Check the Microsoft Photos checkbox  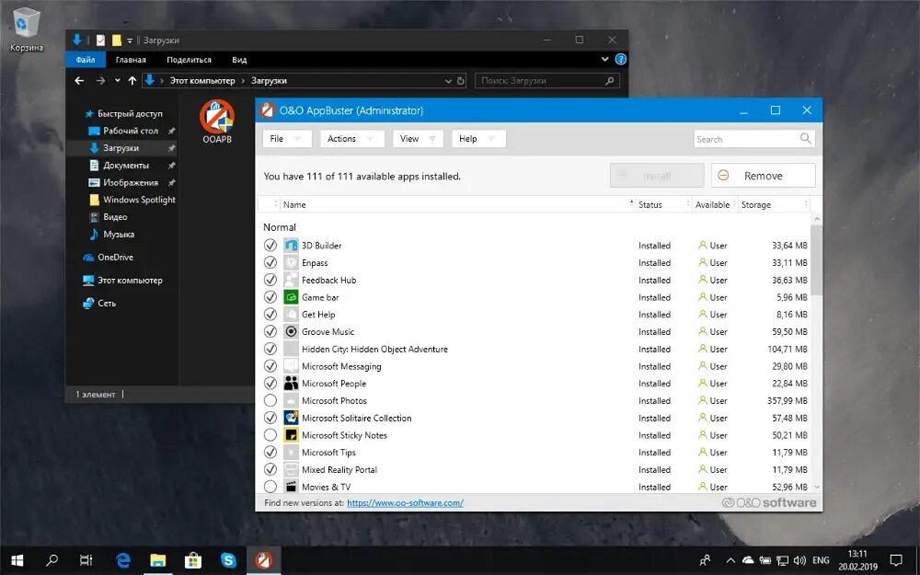pos(270,401)
